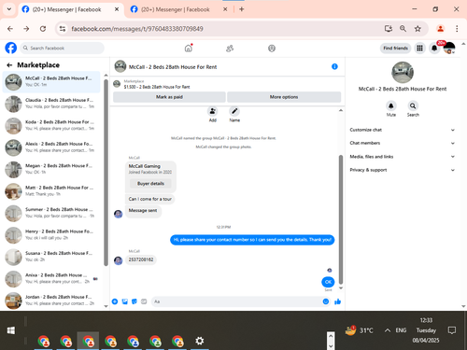
Task: Search within the conversation
Action: point(413,106)
